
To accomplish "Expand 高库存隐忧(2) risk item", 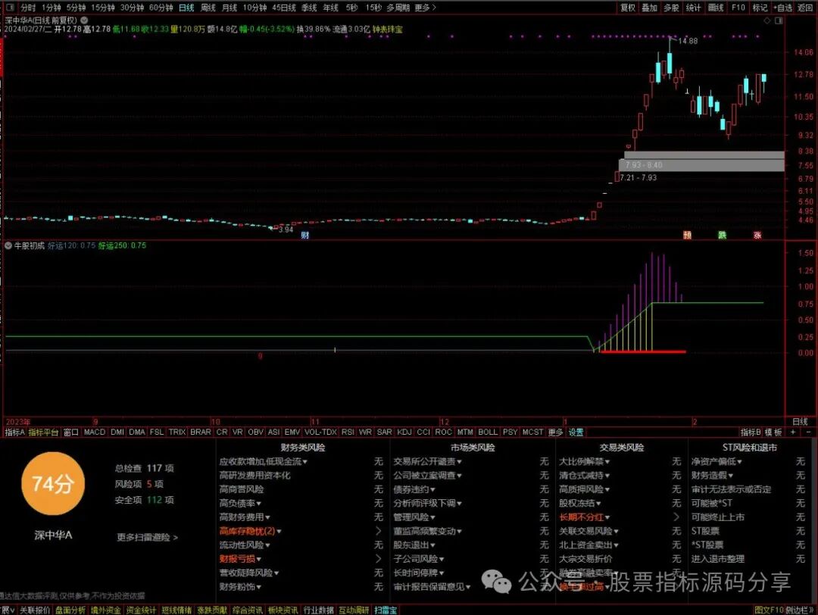I will pos(250,531).
